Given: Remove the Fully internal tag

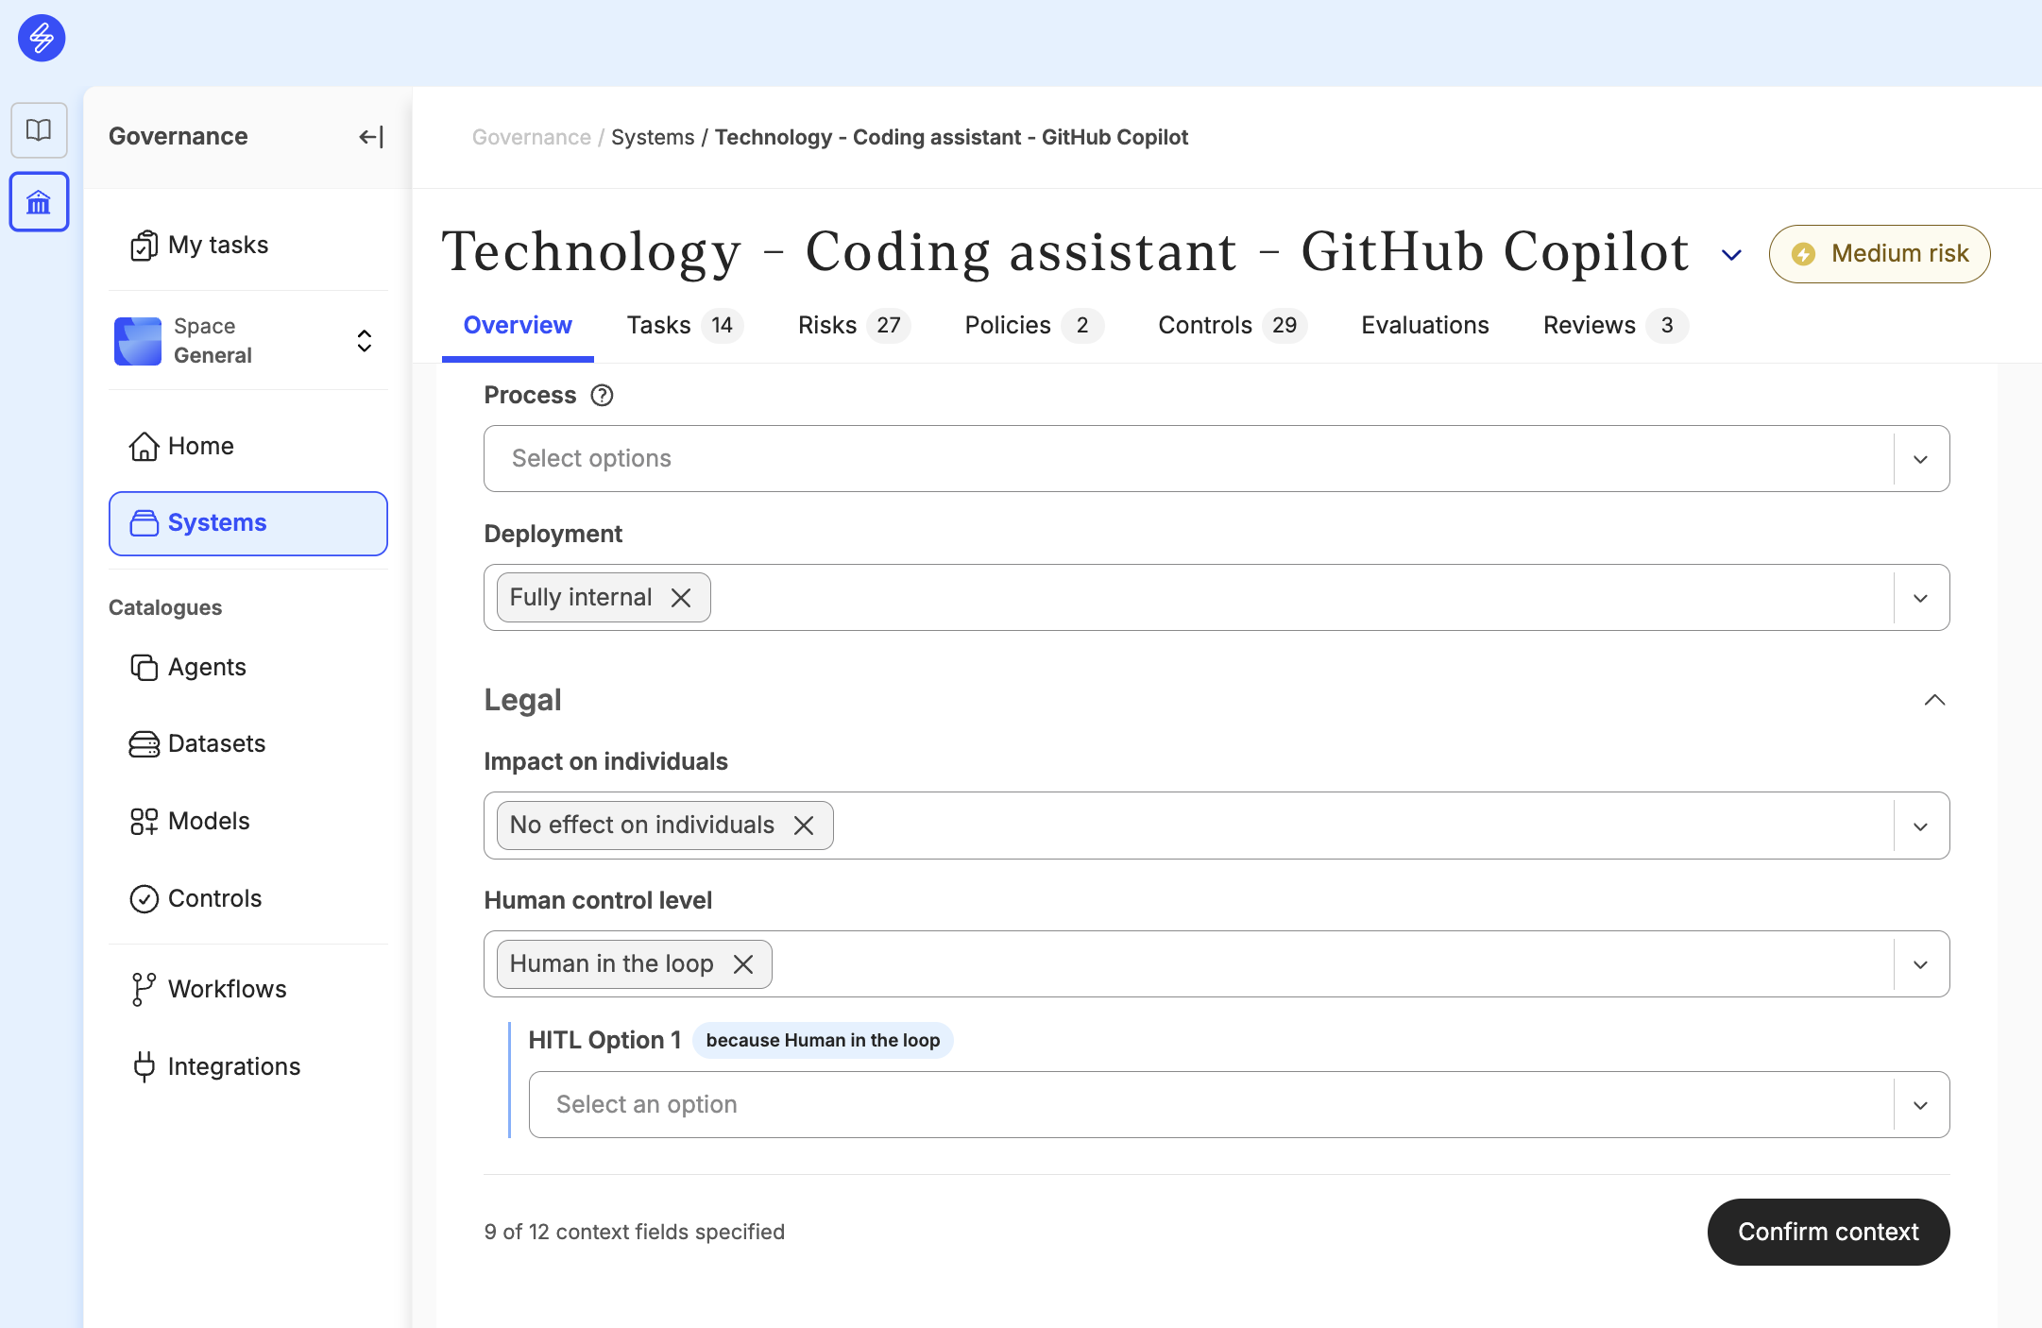Looking at the screenshot, I should (681, 597).
